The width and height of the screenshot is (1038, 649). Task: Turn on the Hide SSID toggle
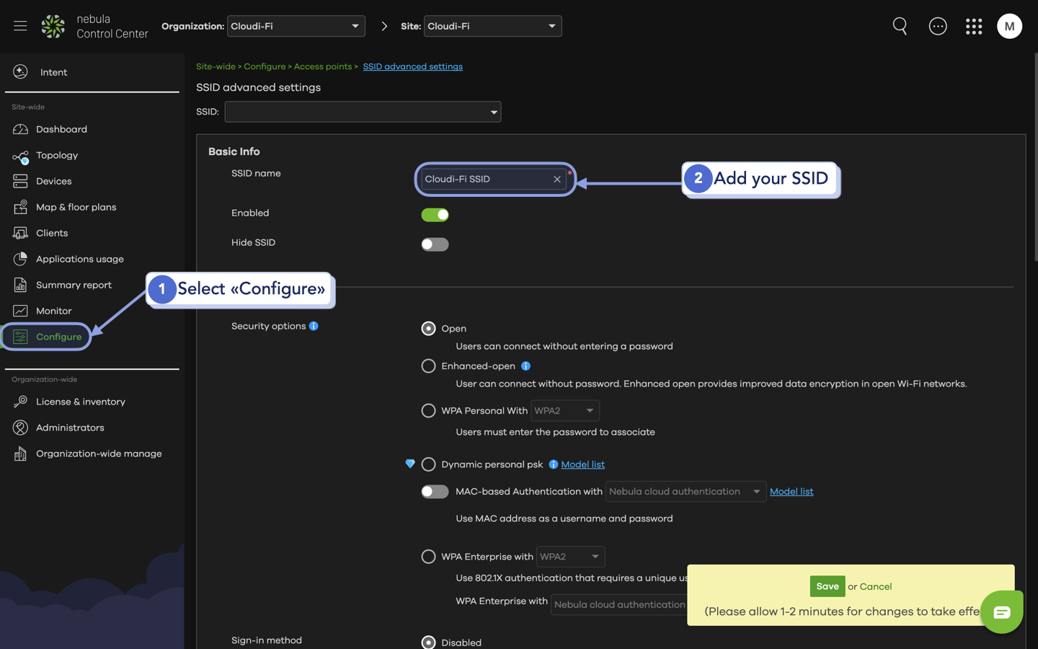point(435,244)
